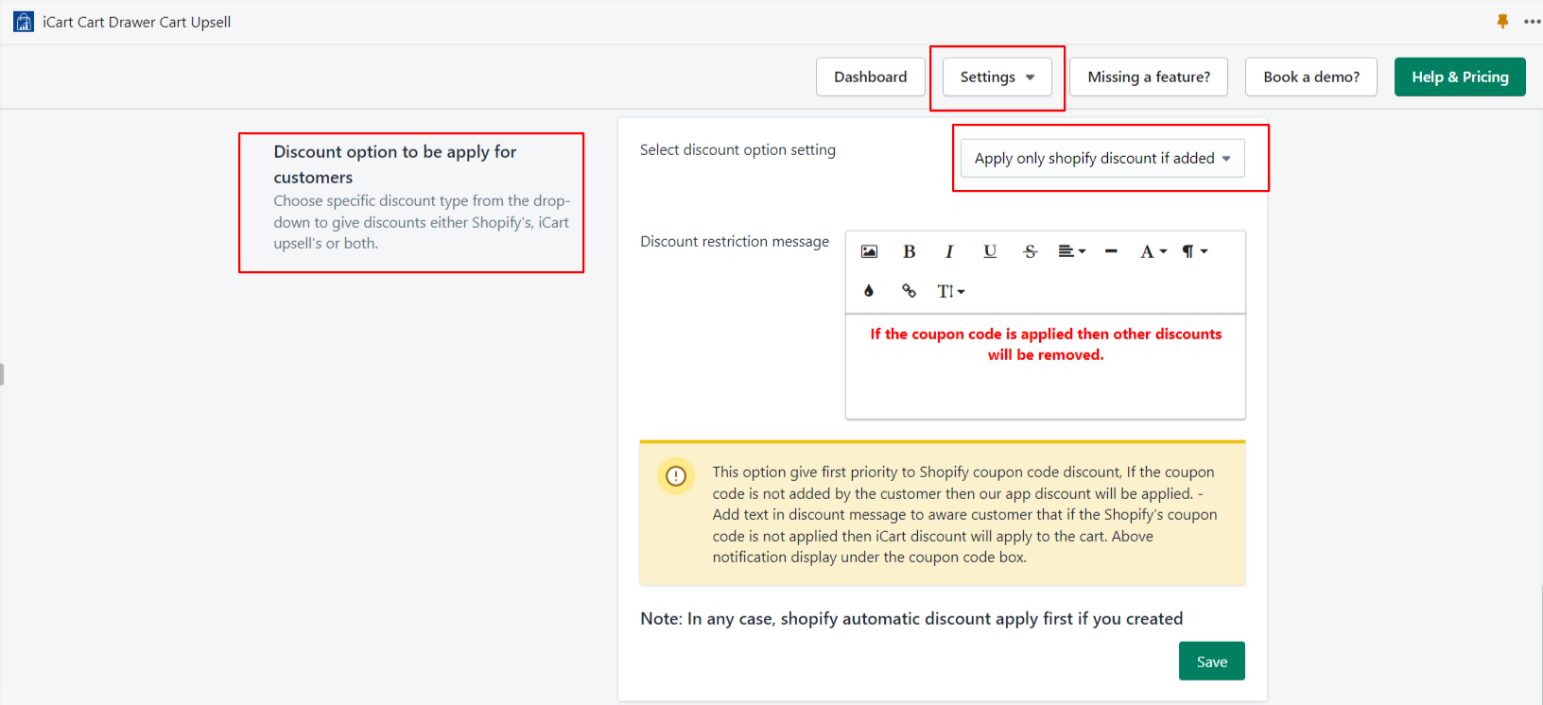Open the paragraph format dropdown

click(x=1194, y=251)
